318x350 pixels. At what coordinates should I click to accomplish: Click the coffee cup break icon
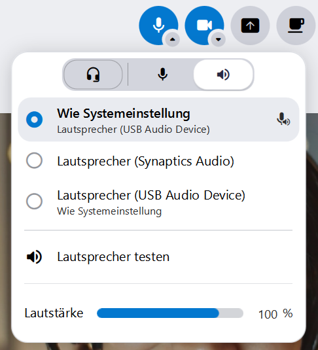click(296, 26)
